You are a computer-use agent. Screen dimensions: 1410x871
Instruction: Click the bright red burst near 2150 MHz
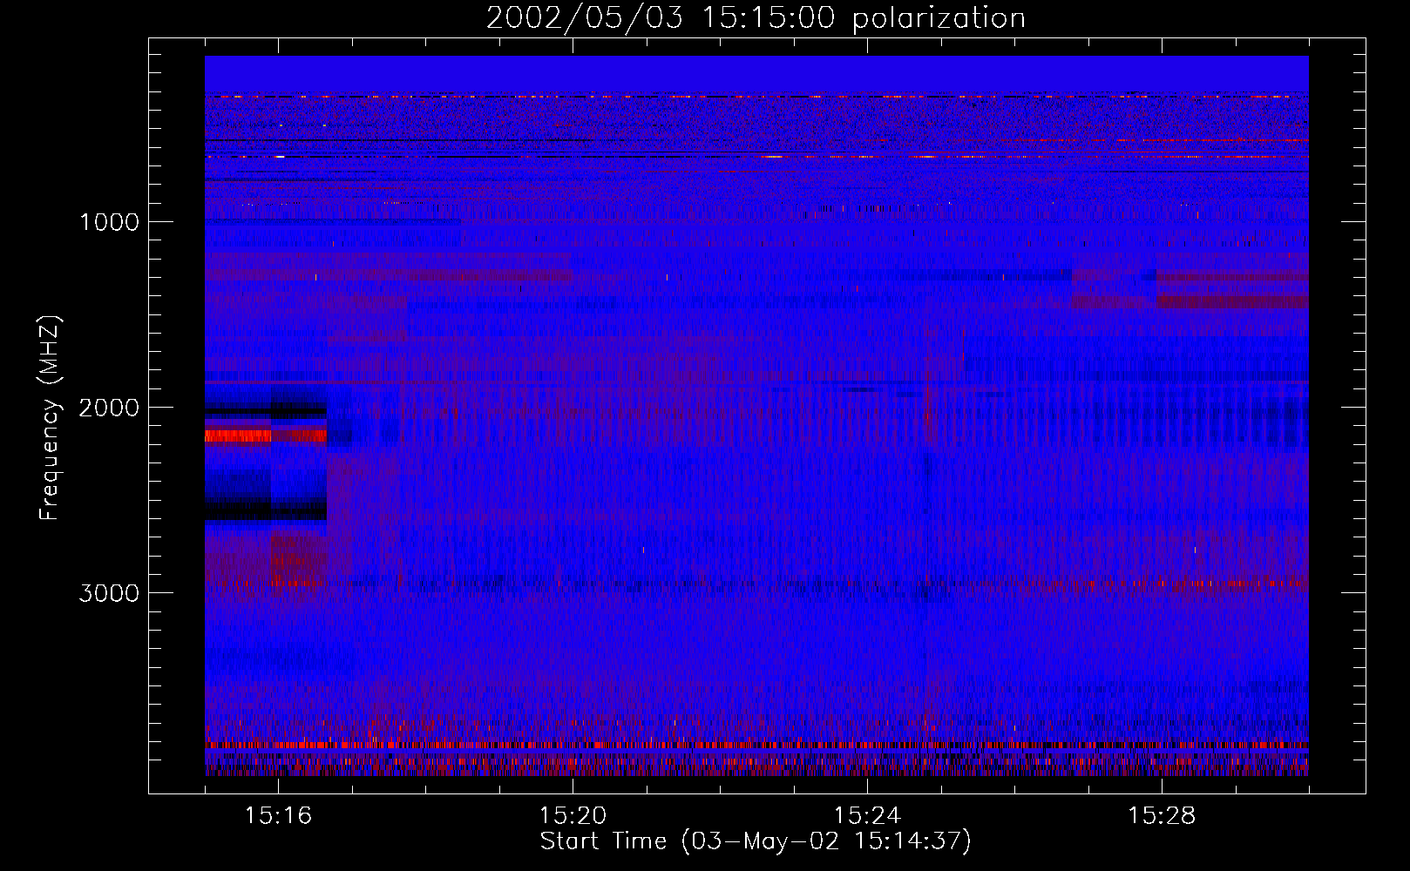pyautogui.click(x=266, y=435)
